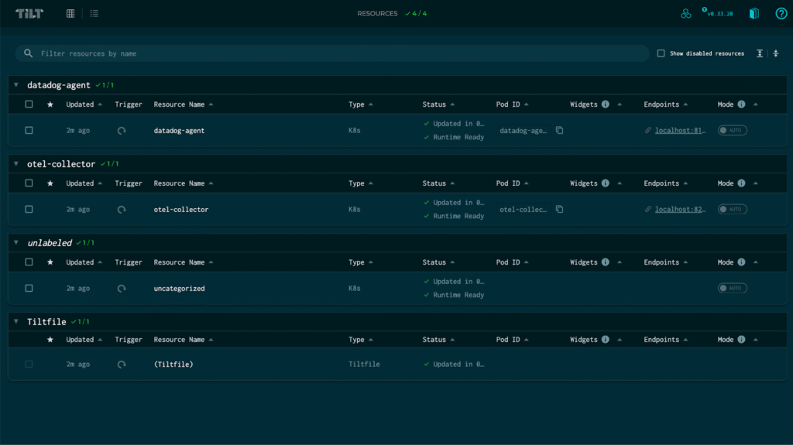Expand all resource groups icon
Screen dimensions: 793x445
760,53
